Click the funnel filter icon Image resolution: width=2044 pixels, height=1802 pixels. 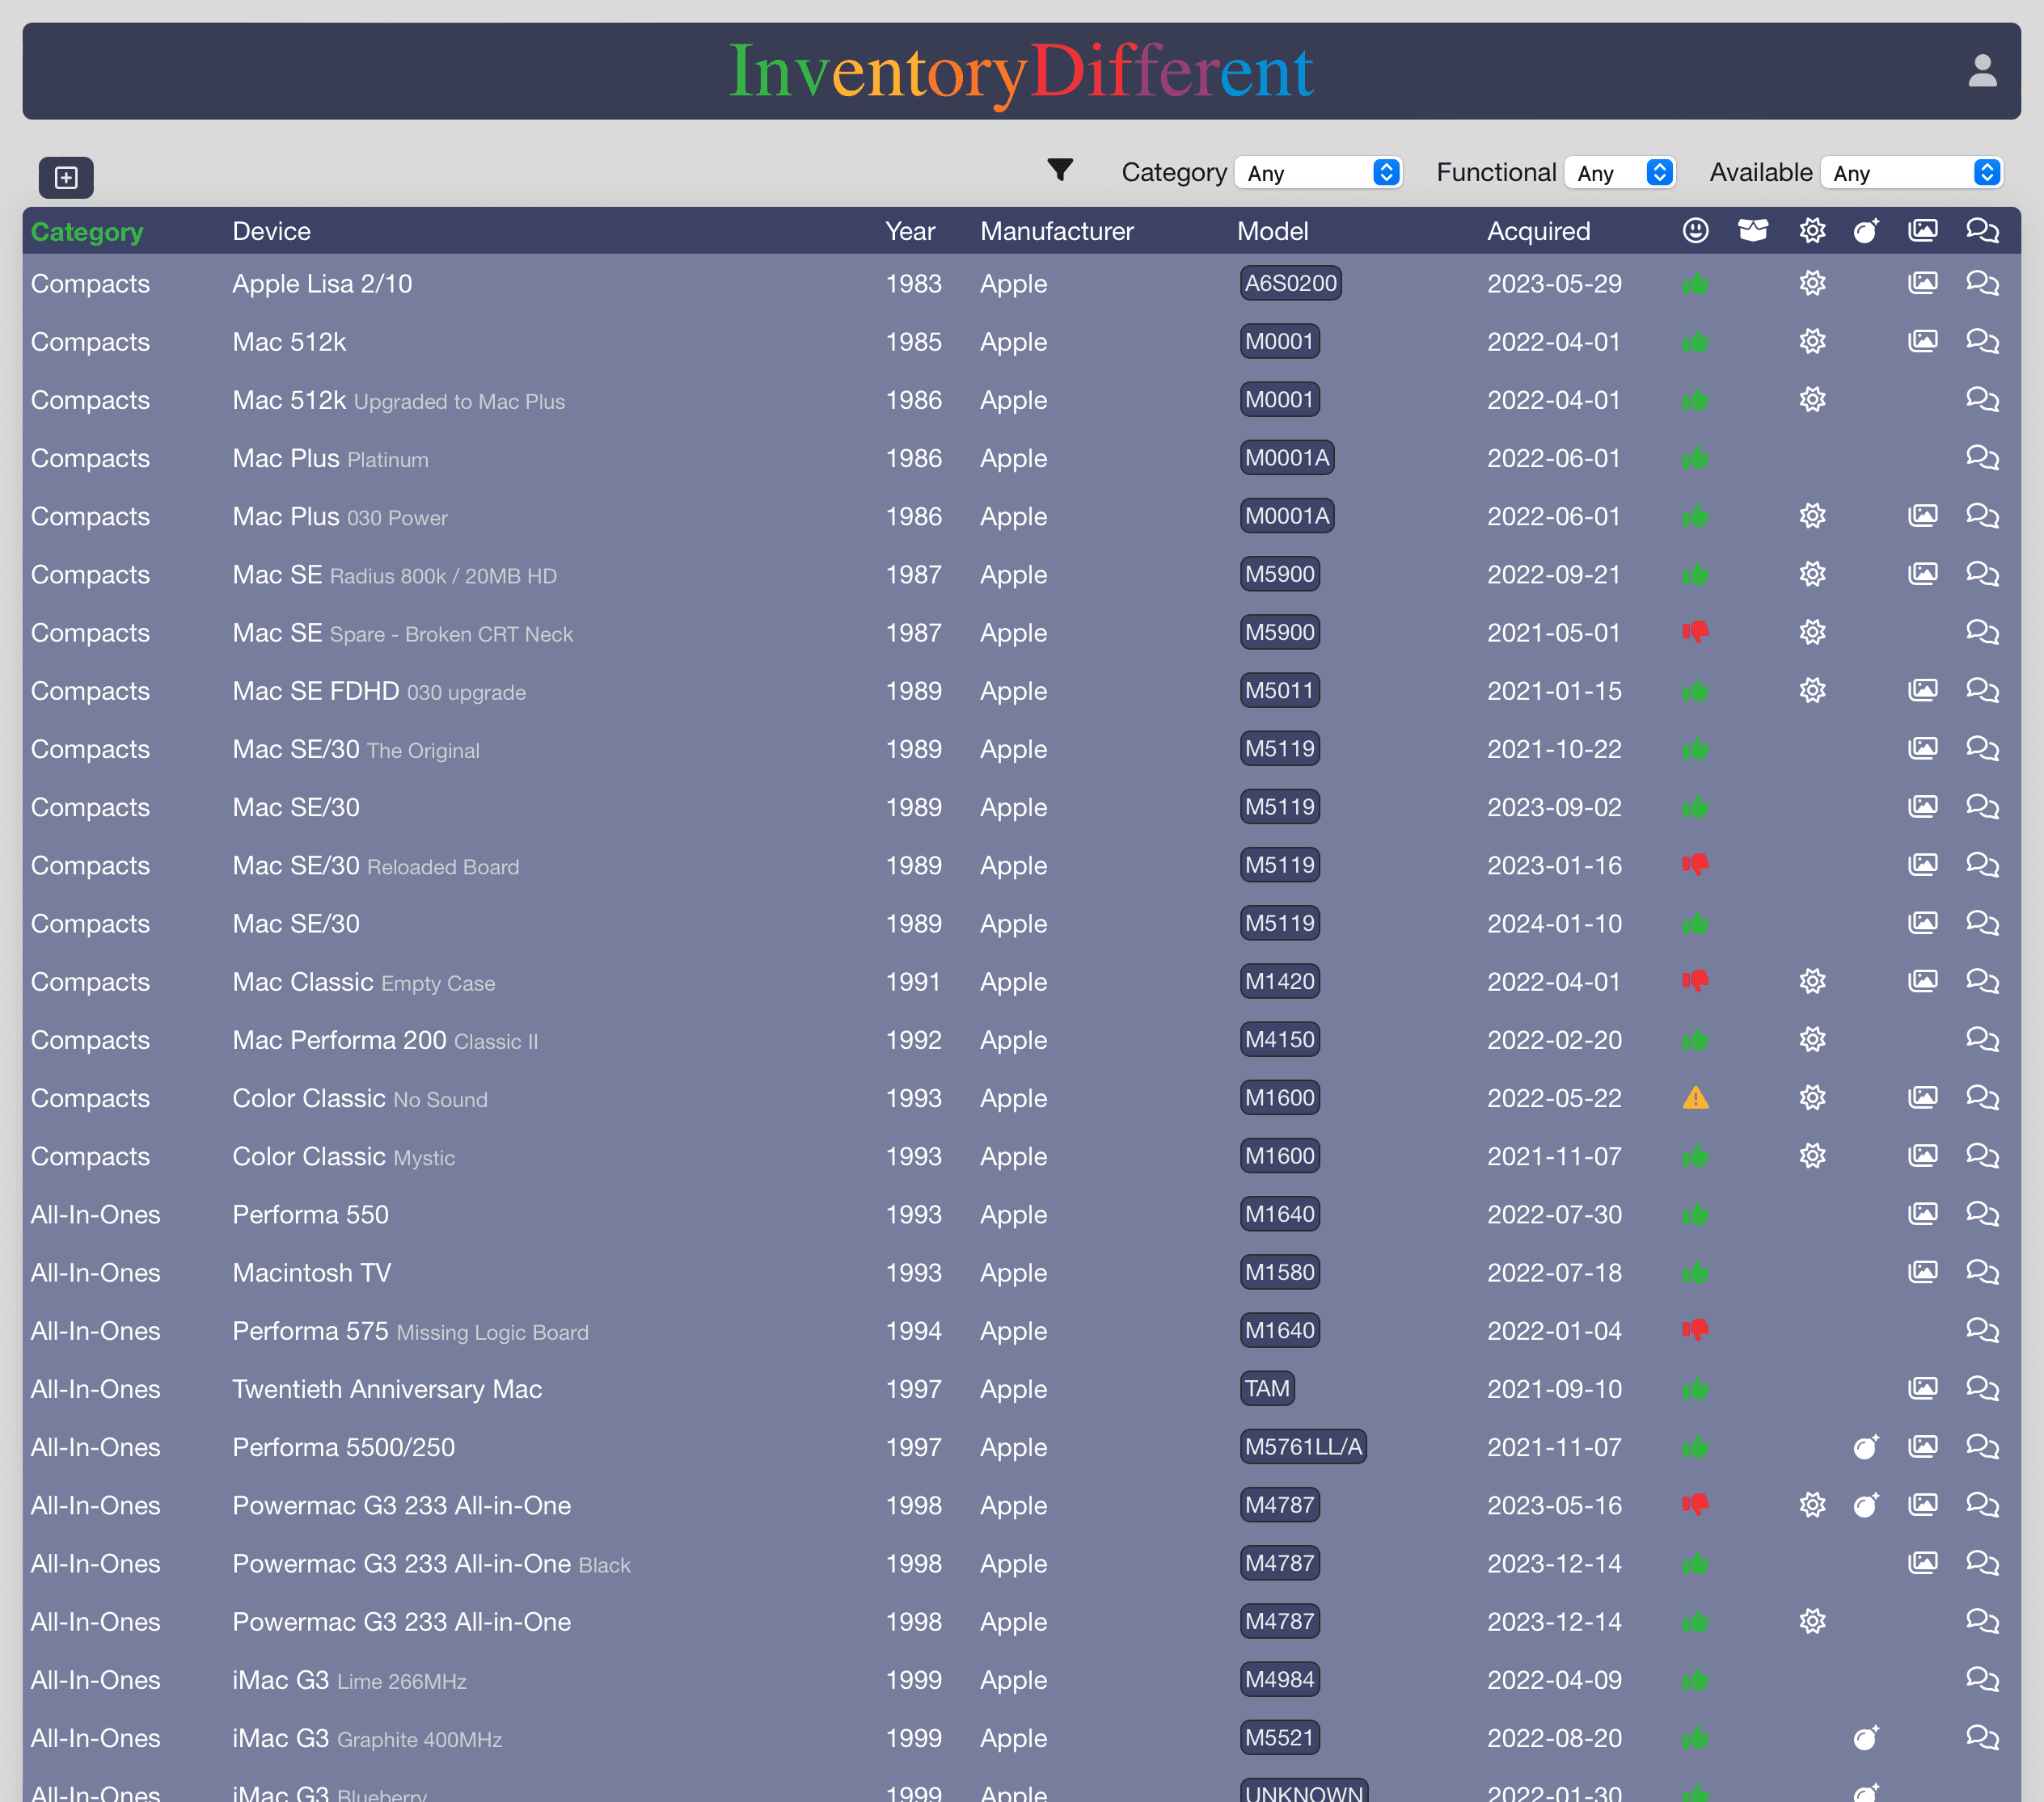pyautogui.click(x=1060, y=170)
